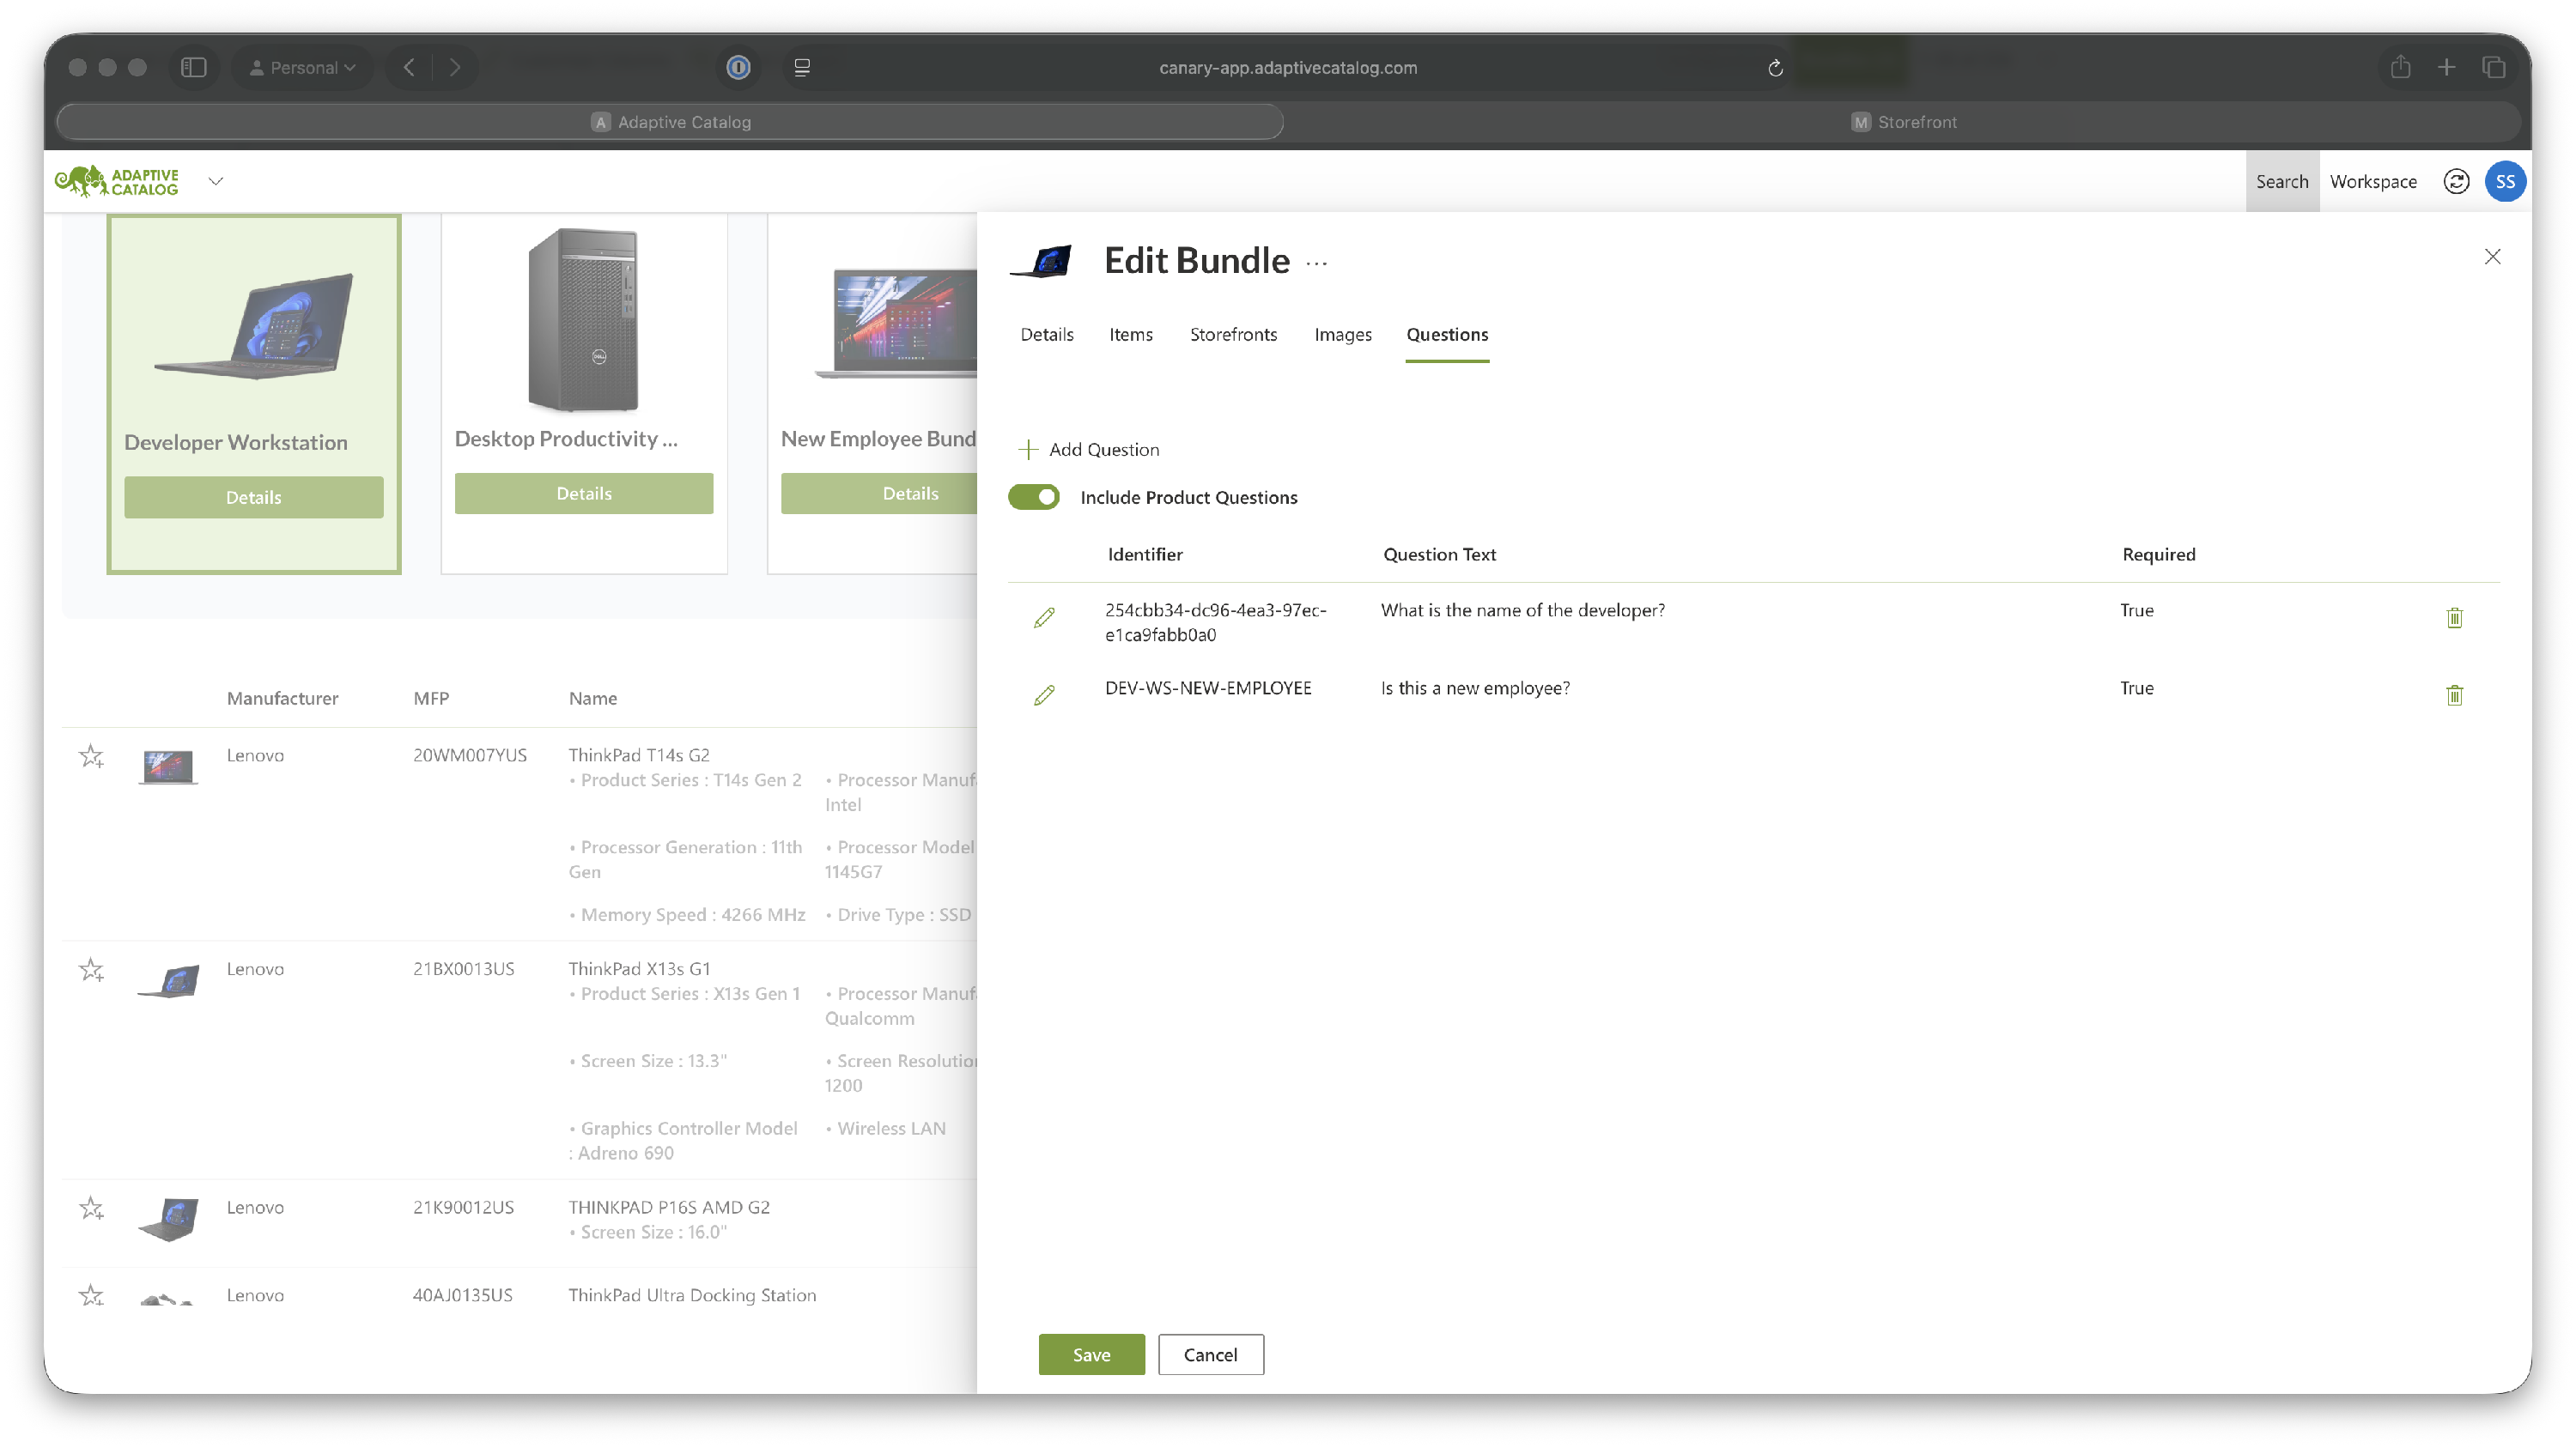Delete the developer name question via trash icon
This screenshot has height=1448, width=2576.
(x=2453, y=618)
